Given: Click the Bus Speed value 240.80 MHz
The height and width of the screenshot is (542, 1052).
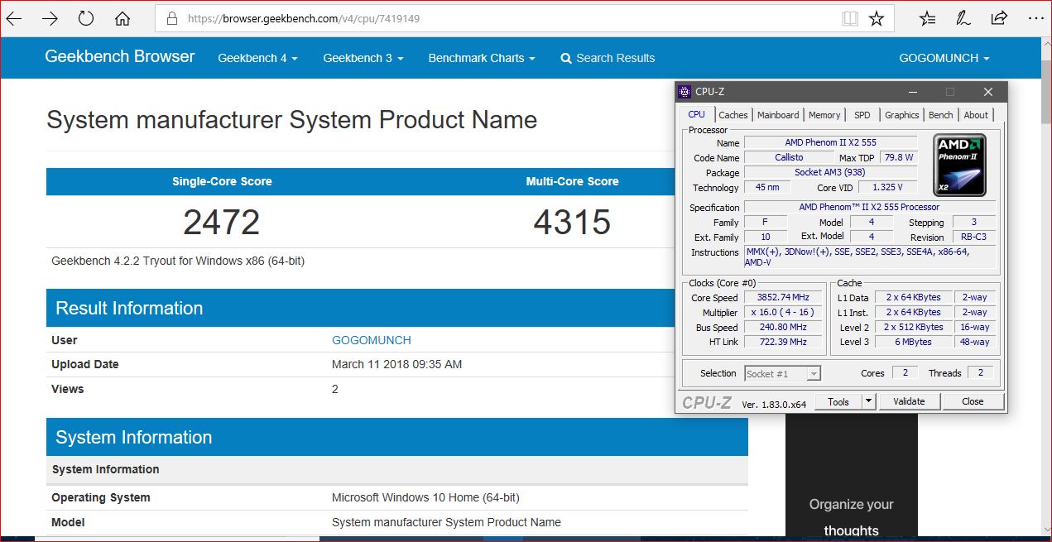Looking at the screenshot, I should pos(783,328).
